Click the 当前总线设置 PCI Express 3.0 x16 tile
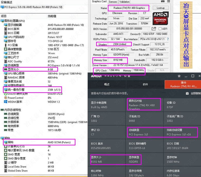Screen dimensions: 201x177 click(182, 132)
